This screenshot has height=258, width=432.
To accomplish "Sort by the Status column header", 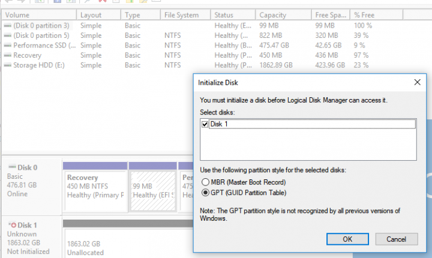I will pyautogui.click(x=233, y=15).
